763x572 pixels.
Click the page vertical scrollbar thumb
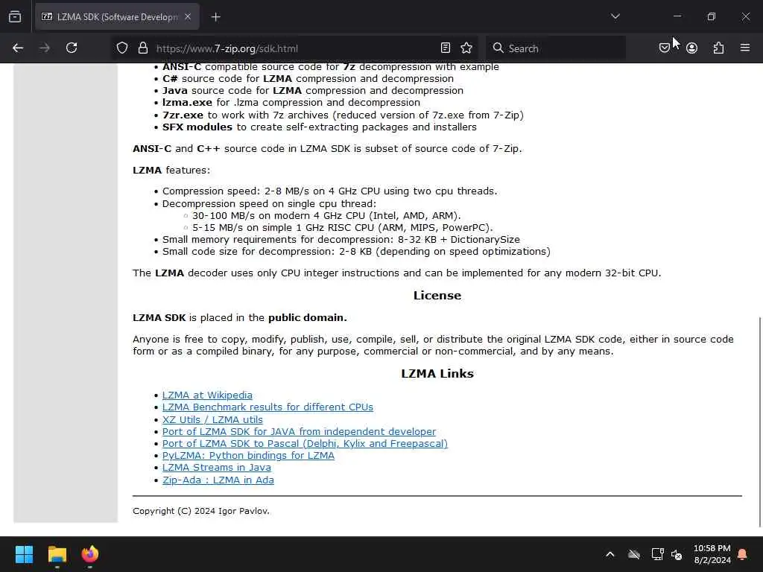point(759,422)
